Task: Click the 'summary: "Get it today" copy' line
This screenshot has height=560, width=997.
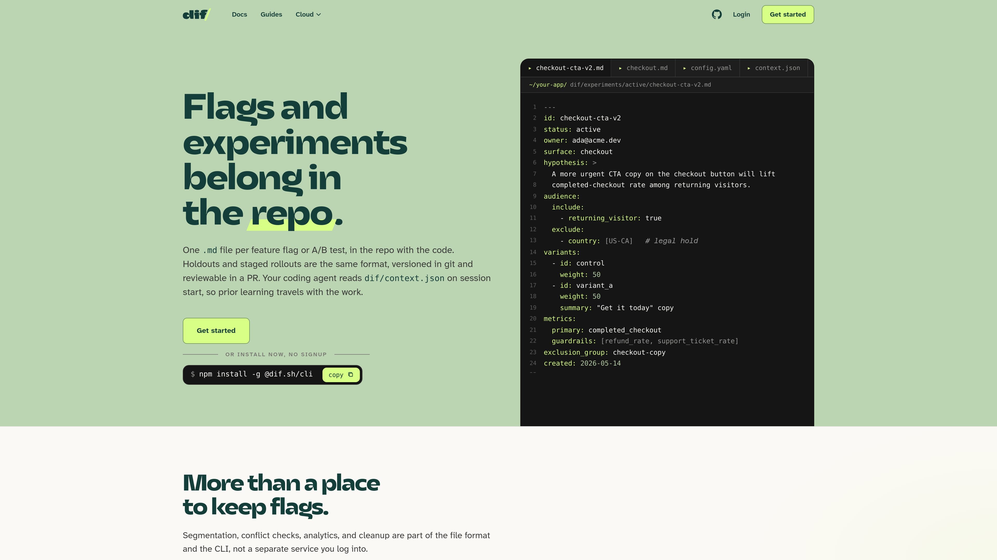Action: [617, 308]
